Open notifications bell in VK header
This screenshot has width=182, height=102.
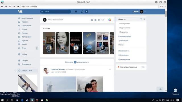click(x=76, y=12)
